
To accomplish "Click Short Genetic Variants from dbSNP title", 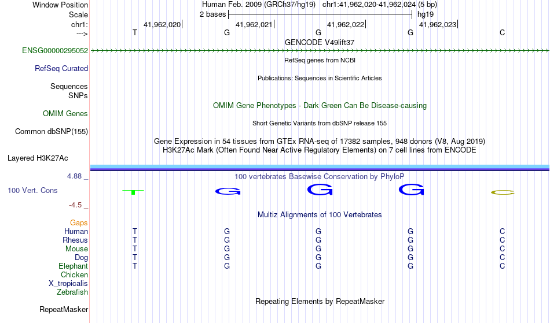I will 320,123.
